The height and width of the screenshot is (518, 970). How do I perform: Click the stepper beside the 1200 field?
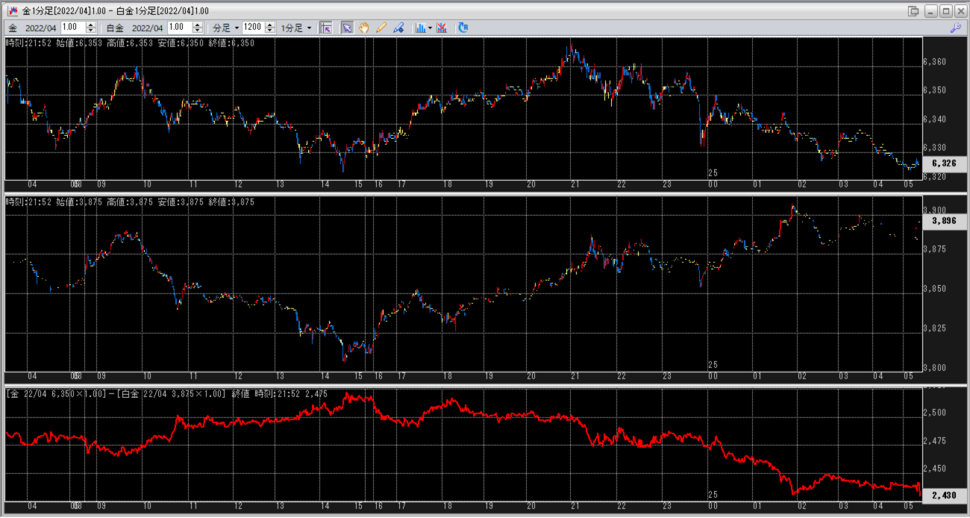[269, 28]
